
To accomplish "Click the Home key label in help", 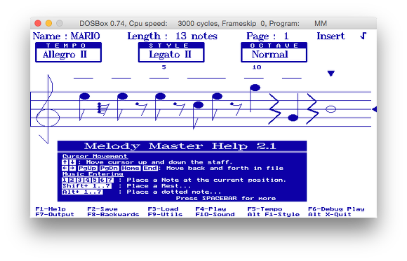I will (x=131, y=168).
